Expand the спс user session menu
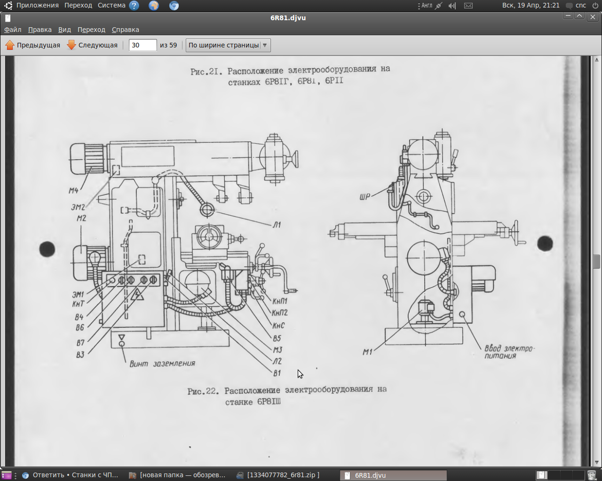Screen dimensions: 602x481 click(580, 6)
